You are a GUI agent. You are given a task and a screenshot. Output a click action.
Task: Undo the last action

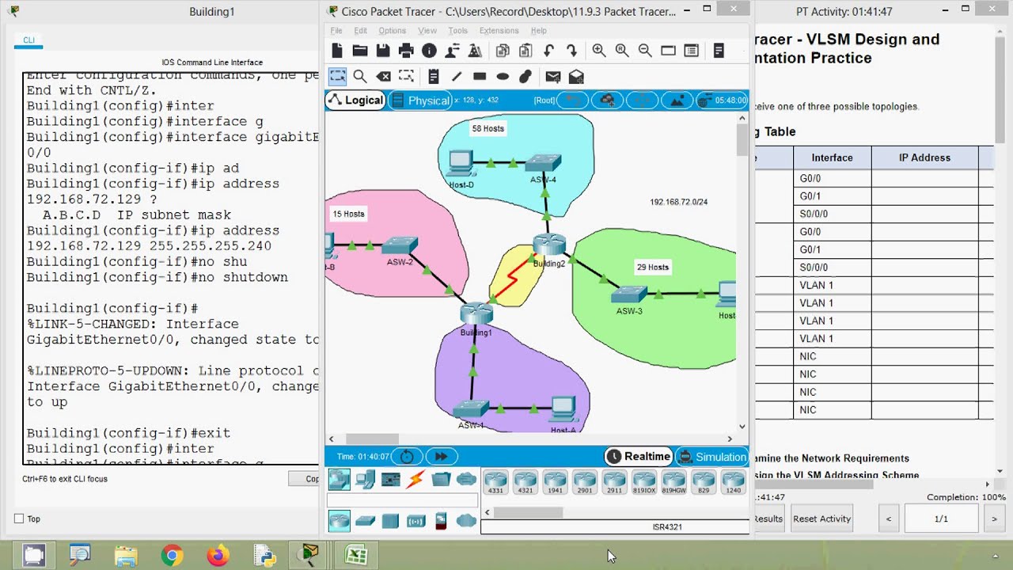tap(548, 51)
